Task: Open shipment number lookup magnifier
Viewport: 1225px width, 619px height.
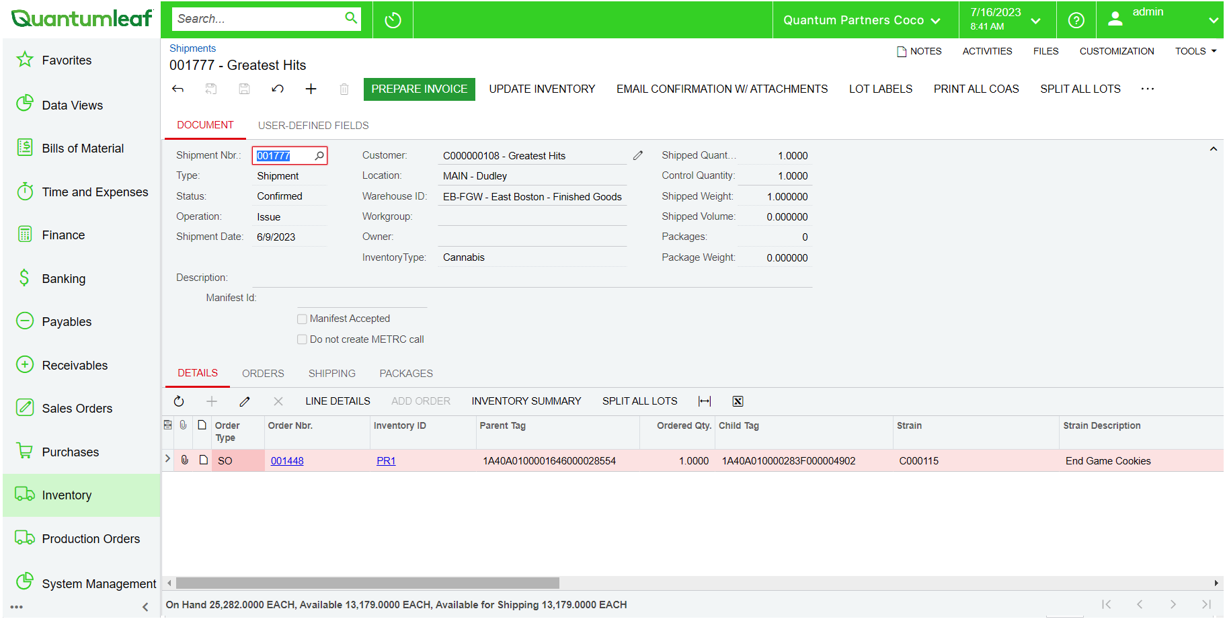Action: click(319, 156)
